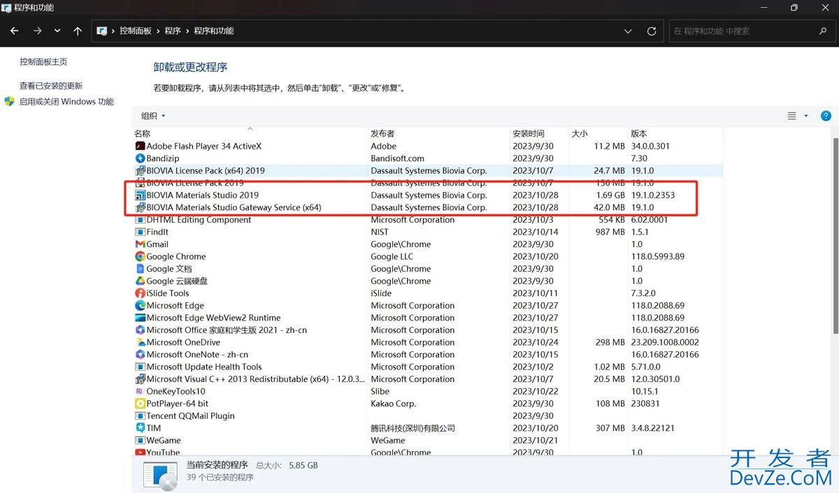
Task: Click the search magnifier icon
Action: 823,31
